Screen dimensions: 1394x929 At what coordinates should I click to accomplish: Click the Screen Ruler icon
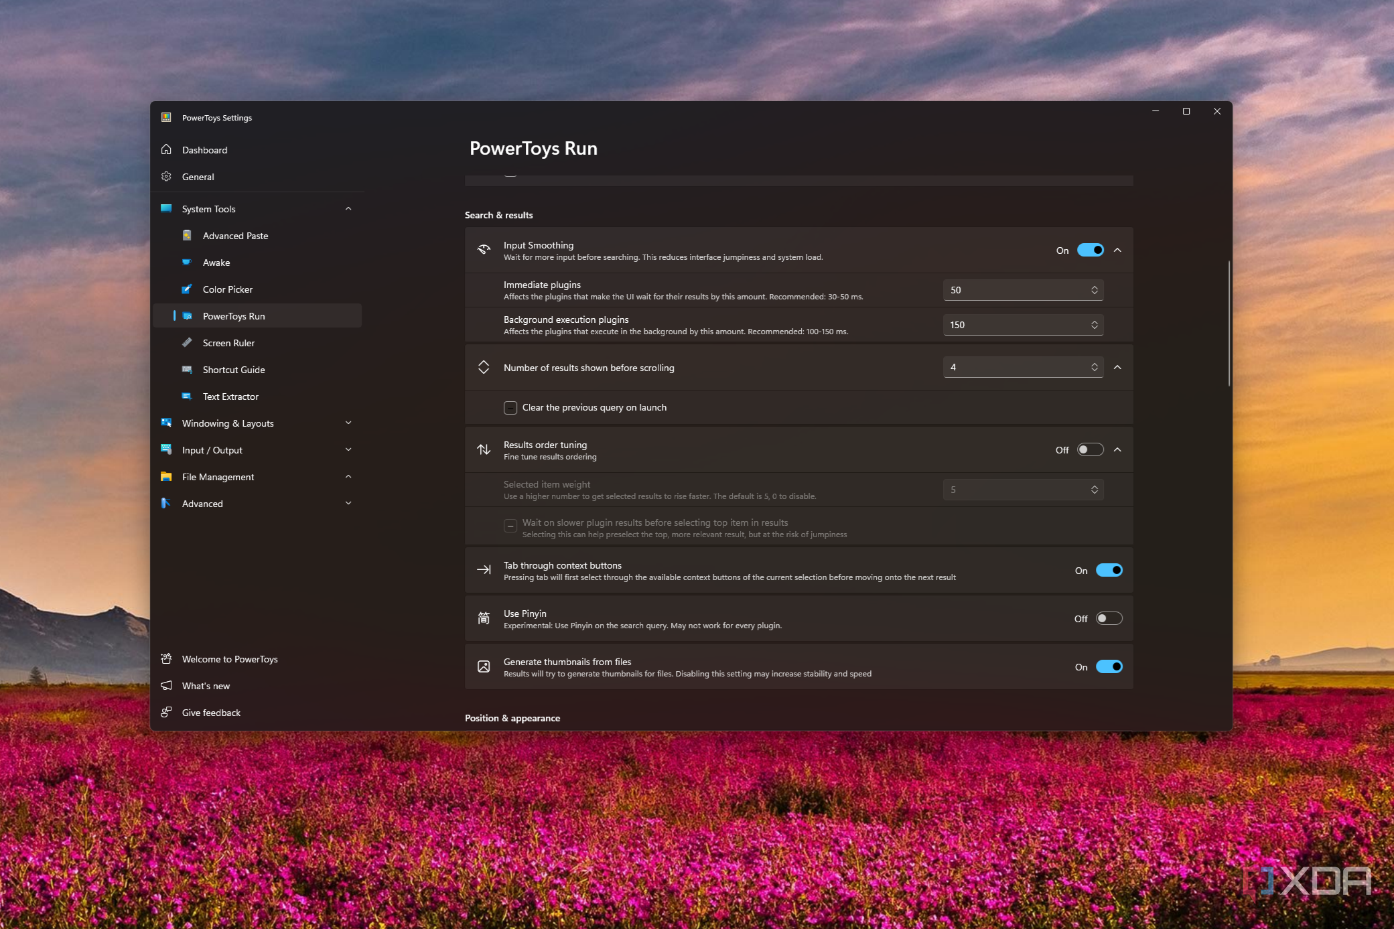point(188,342)
